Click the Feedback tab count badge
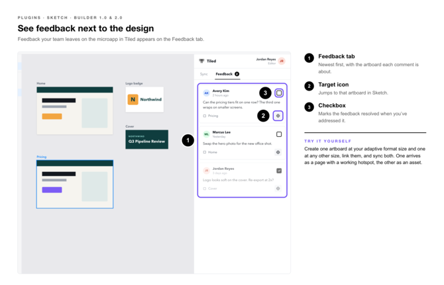The height and width of the screenshot is (285, 444). point(237,74)
